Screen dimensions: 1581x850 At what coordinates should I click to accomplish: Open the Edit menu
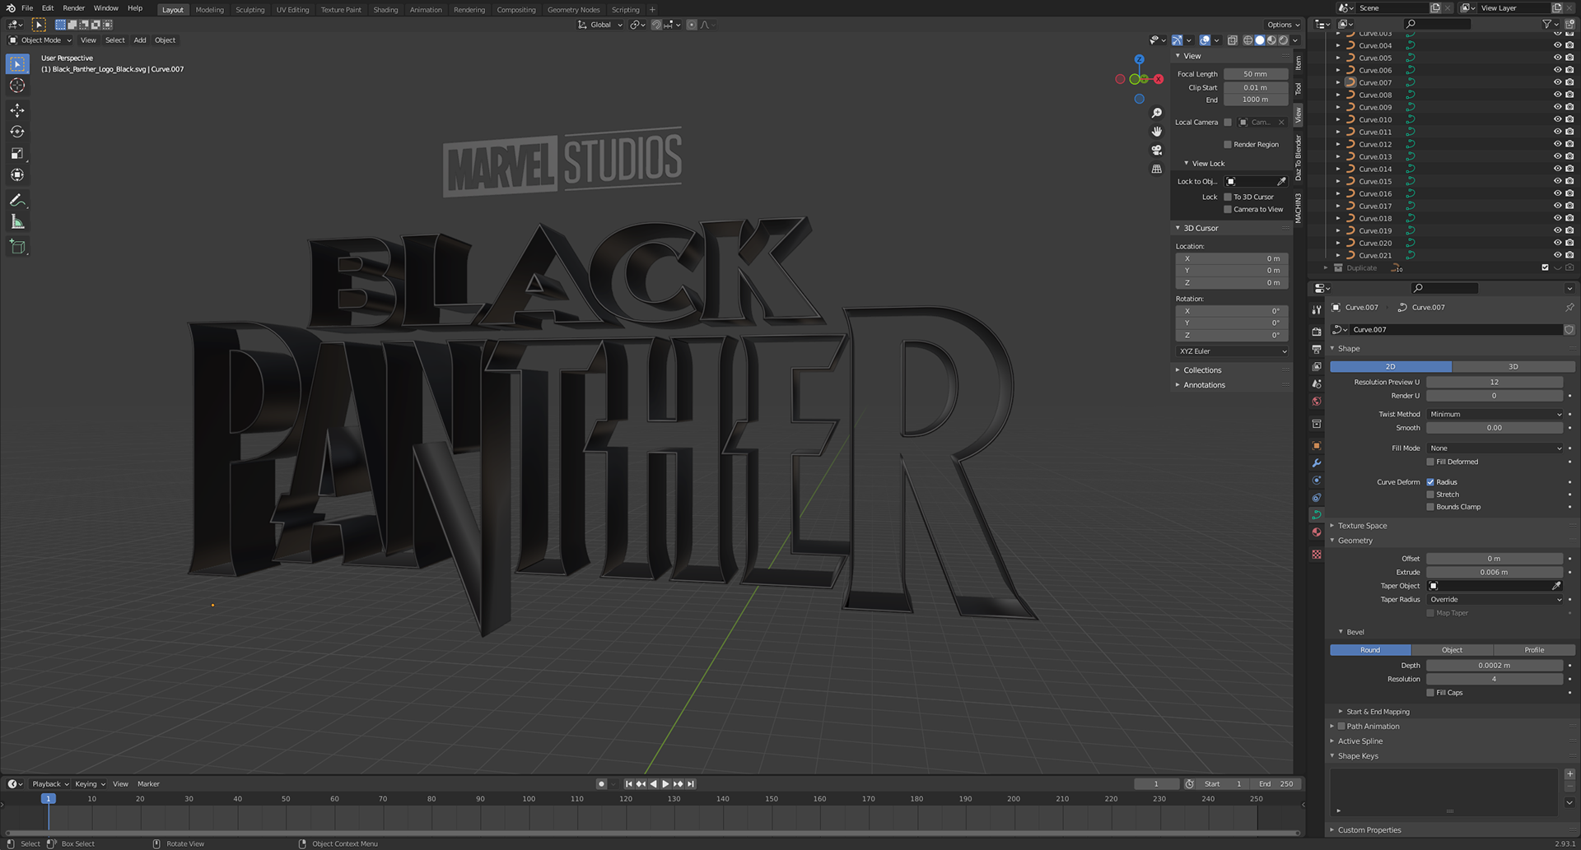coord(48,8)
